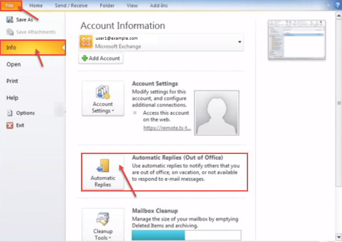Screen dimensions: 342x242
Task: Click the mailbox size progress bar
Action: point(187,235)
